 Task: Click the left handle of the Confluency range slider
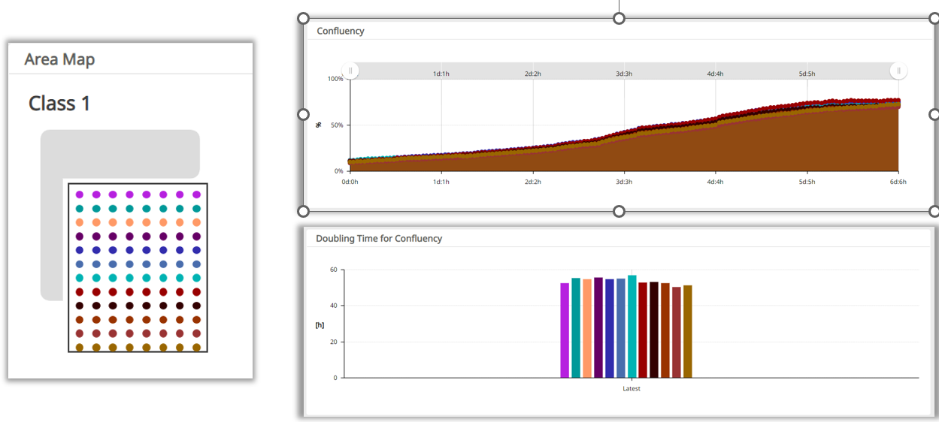click(352, 71)
